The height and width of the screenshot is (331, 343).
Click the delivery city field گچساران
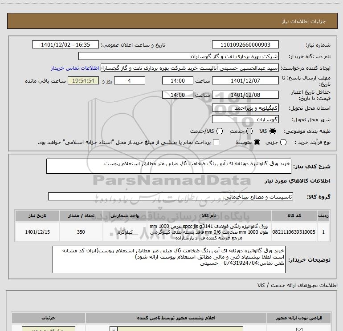pyautogui.click(x=245, y=120)
